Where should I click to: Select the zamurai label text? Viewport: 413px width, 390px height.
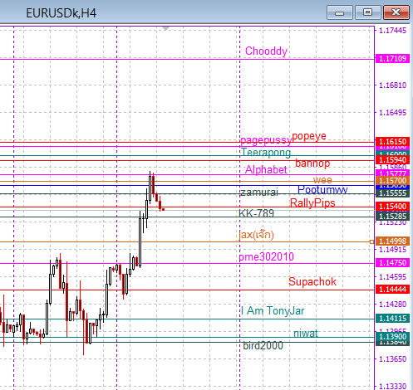pyautogui.click(x=259, y=192)
